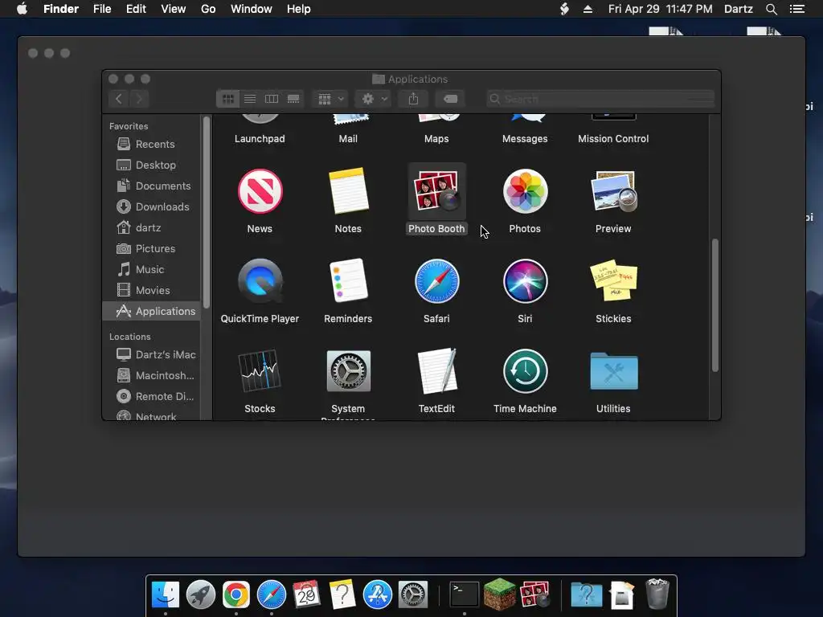Select Music in the sidebar
The width and height of the screenshot is (823, 617).
(151, 270)
